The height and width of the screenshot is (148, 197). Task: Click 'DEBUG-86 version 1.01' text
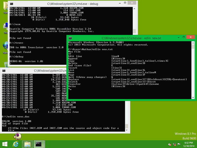pyautogui.click(x=26, y=61)
